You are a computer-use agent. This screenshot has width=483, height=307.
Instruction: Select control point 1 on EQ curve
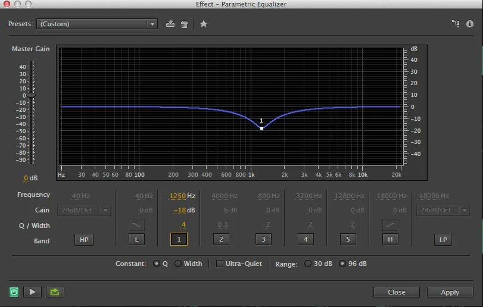click(x=261, y=128)
